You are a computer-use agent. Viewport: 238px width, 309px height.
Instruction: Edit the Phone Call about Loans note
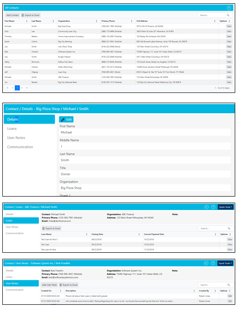(x=230, y=296)
